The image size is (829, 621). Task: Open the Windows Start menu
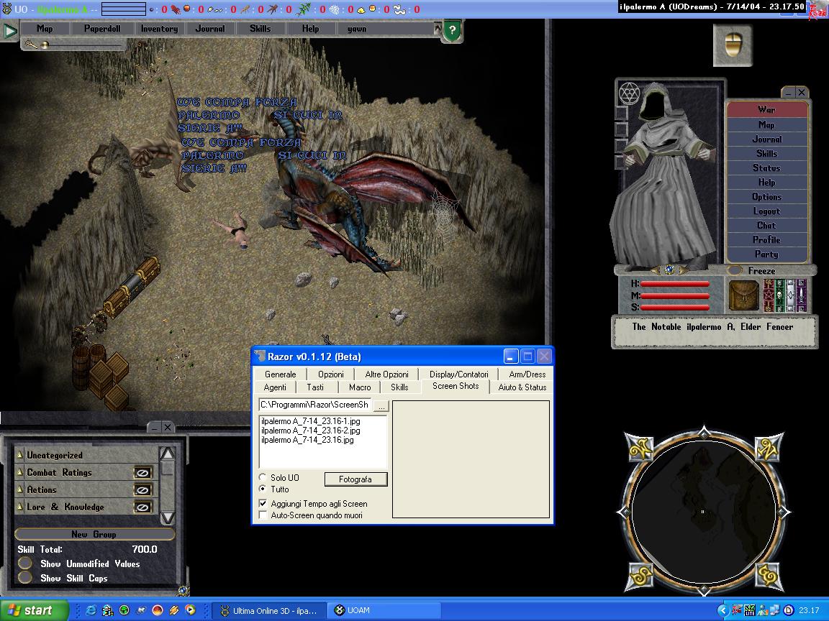click(x=34, y=610)
